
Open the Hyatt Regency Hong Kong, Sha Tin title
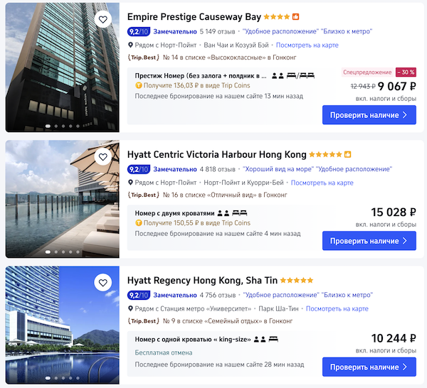202,280
